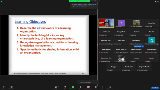Open video options arrow beside Start Video
The image size is (160, 90).
click(14, 87)
